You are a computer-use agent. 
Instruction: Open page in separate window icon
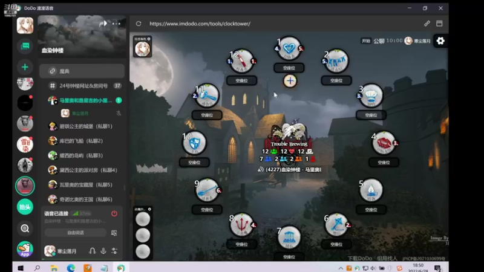tap(439, 24)
